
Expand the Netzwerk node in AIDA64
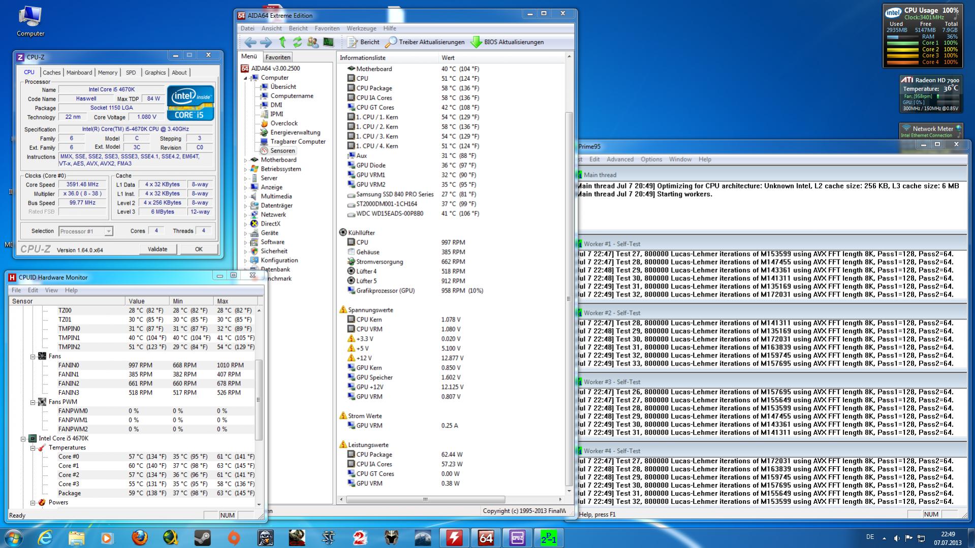tap(245, 215)
